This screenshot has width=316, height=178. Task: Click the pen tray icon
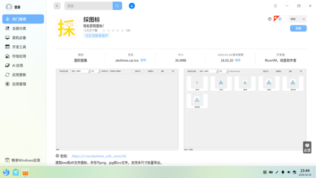pyautogui.click(x=277, y=172)
